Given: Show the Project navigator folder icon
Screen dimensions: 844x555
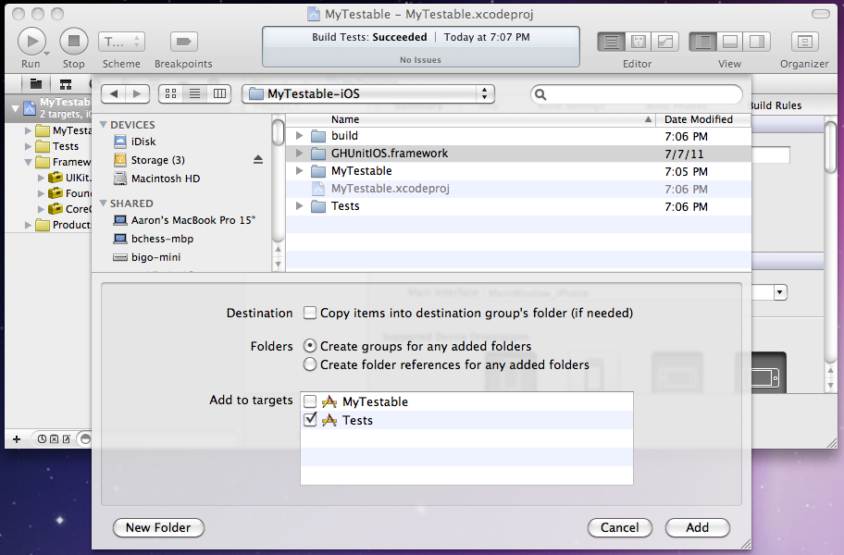Looking at the screenshot, I should (36, 84).
